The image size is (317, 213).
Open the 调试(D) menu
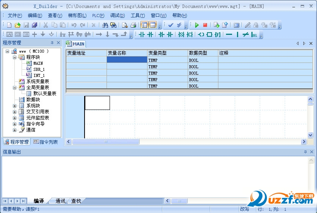click(x=118, y=16)
